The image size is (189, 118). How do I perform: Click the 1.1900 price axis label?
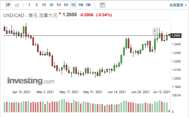[x=176, y=87]
